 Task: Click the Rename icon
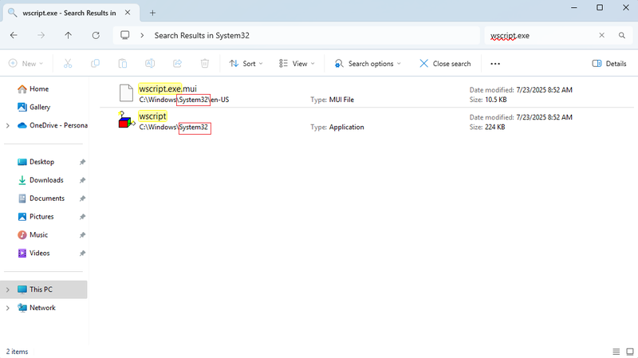(150, 64)
